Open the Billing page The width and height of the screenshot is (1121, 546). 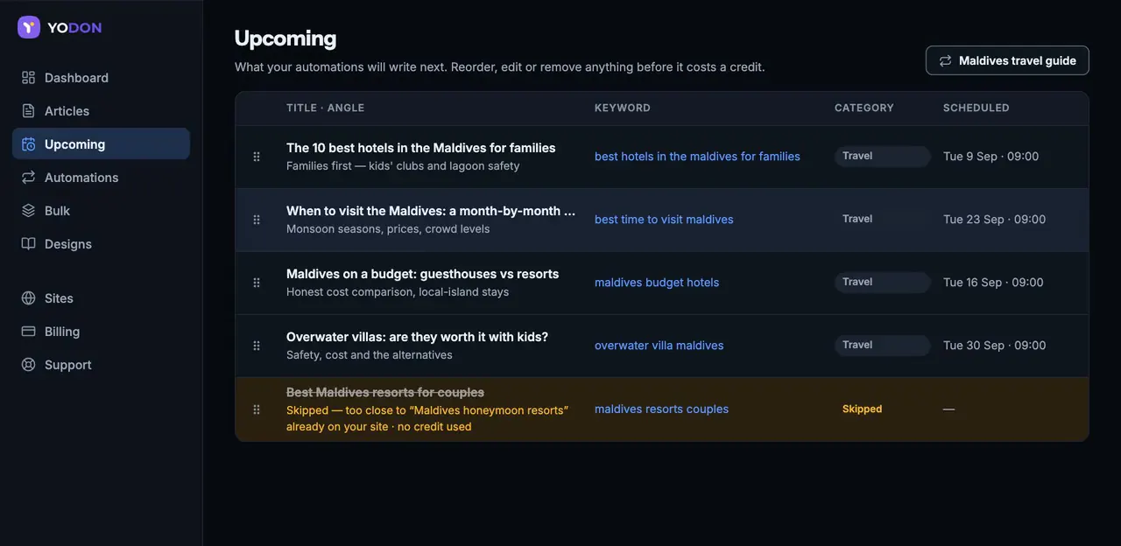[101, 332]
